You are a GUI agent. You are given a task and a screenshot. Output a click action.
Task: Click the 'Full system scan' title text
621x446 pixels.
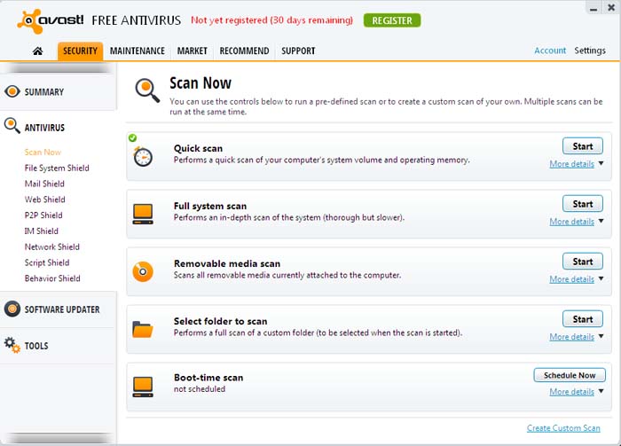(x=210, y=207)
